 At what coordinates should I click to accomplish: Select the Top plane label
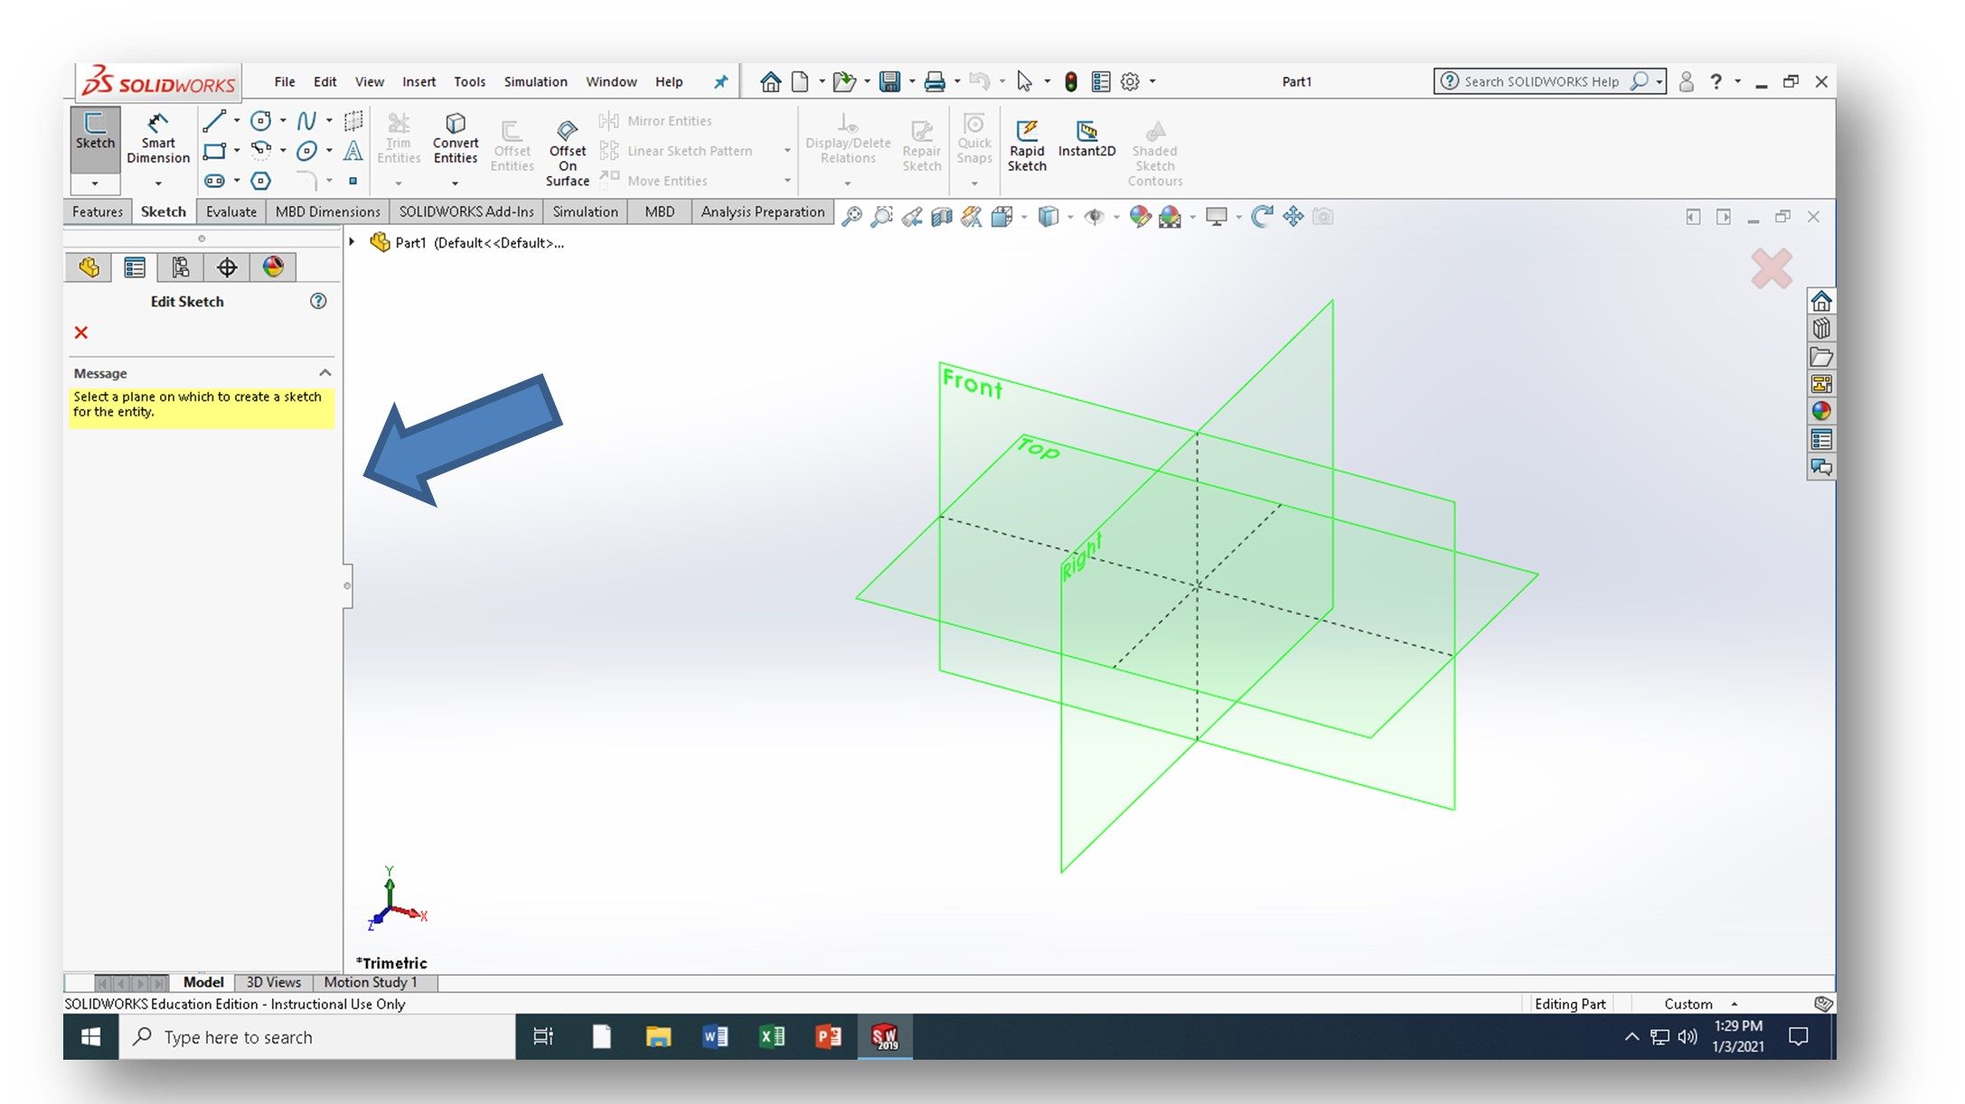pyautogui.click(x=1038, y=447)
